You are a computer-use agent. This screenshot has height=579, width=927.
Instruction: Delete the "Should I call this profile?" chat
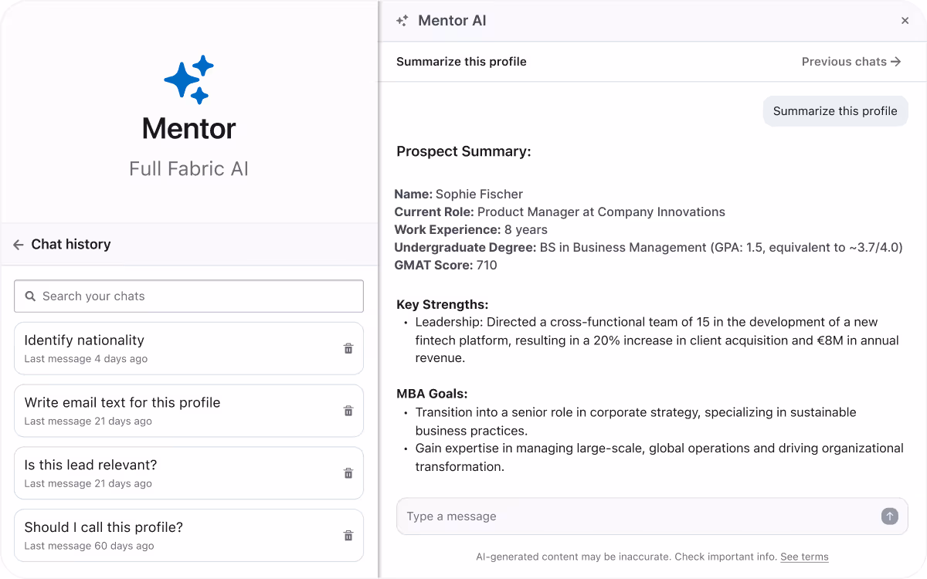tap(348, 535)
